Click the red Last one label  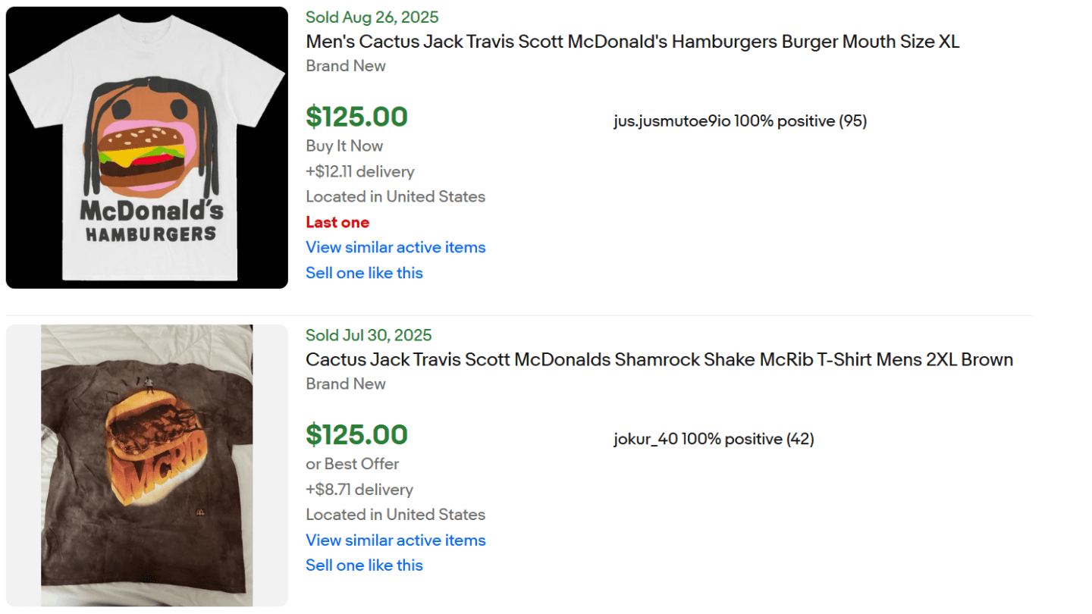point(337,222)
